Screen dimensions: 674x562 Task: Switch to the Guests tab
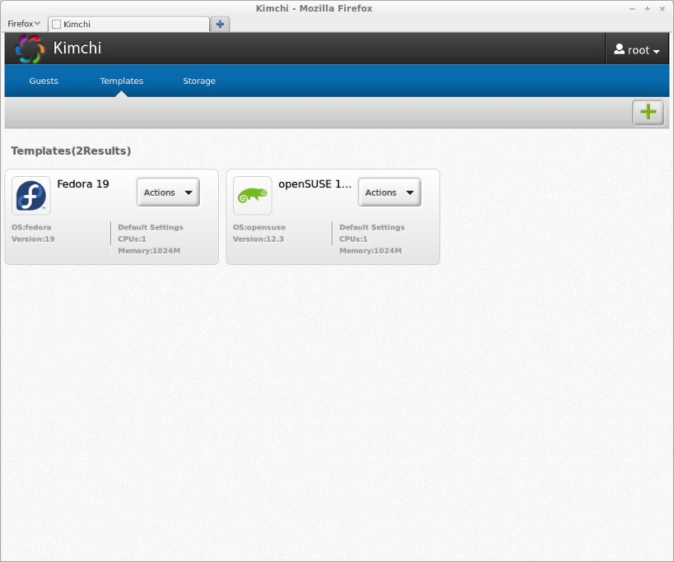pyautogui.click(x=44, y=81)
